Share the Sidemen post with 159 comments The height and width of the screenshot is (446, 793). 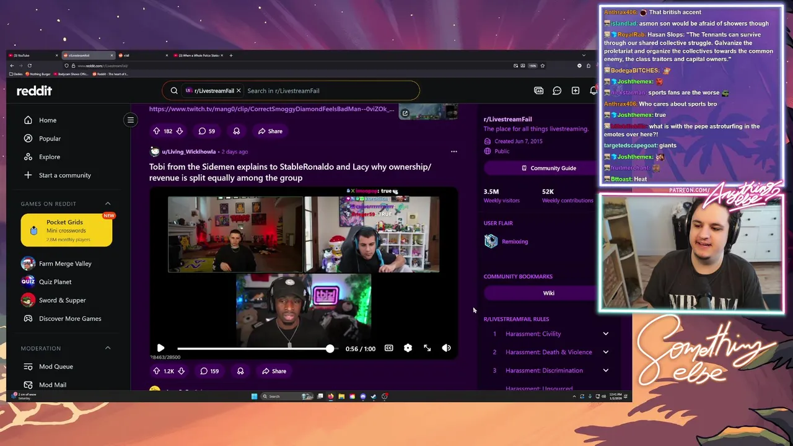tap(274, 371)
